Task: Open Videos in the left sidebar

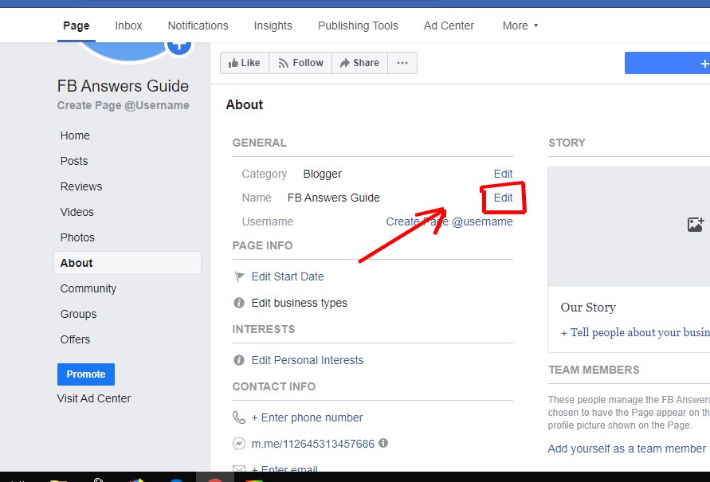Action: click(x=77, y=212)
